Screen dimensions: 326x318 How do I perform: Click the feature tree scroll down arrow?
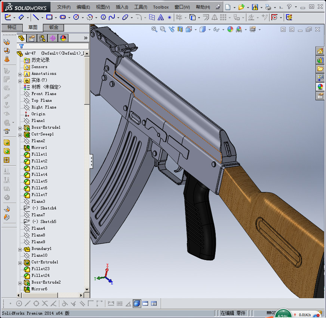[87, 289]
